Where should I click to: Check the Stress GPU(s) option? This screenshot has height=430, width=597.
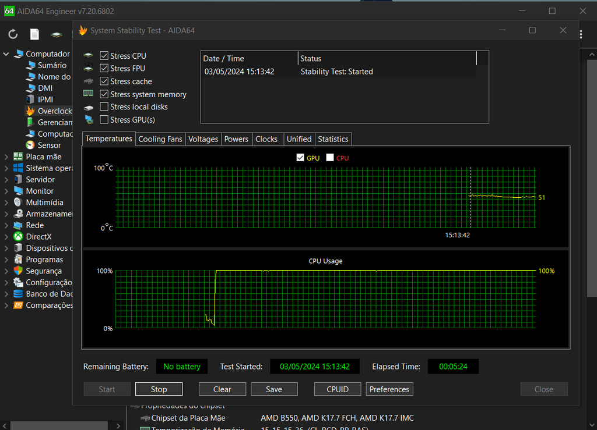pos(104,120)
